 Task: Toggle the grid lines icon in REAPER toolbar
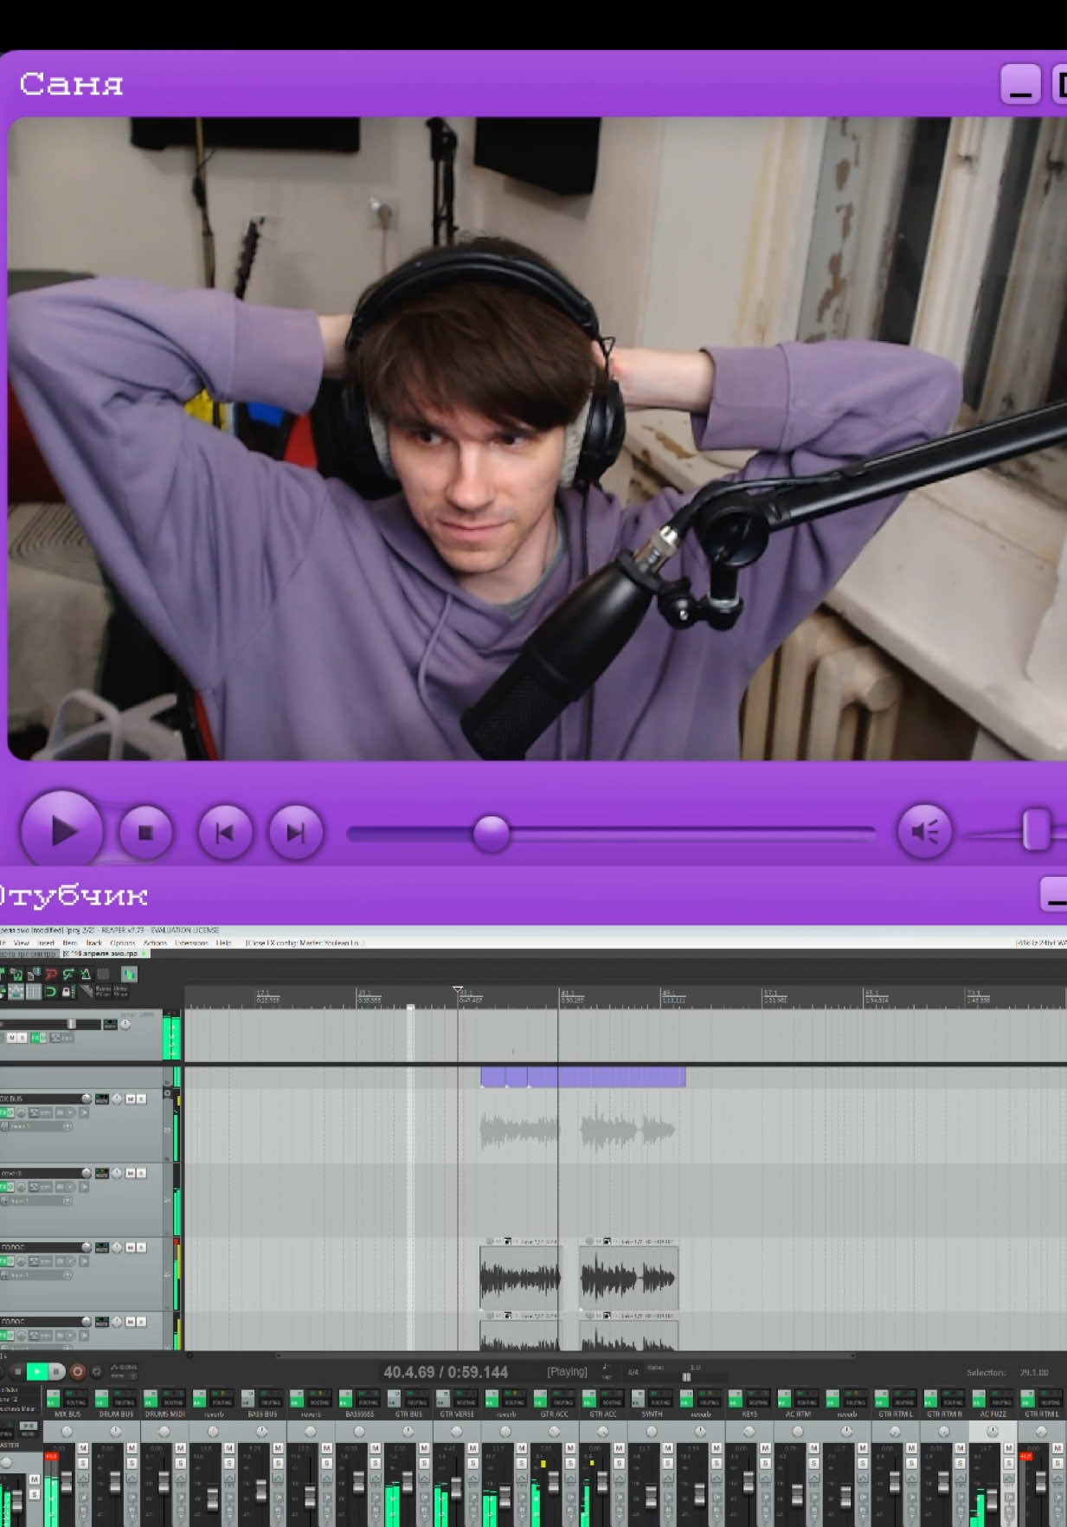[x=34, y=991]
